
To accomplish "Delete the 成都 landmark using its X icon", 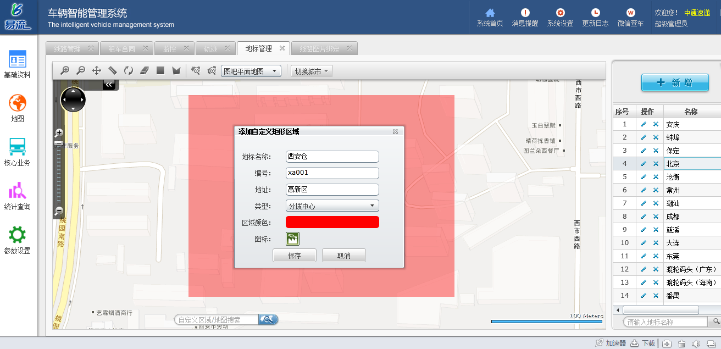I will pyautogui.click(x=656, y=217).
